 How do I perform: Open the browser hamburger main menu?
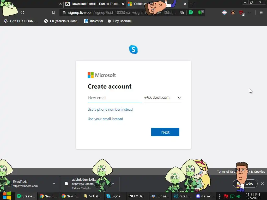(261, 12)
